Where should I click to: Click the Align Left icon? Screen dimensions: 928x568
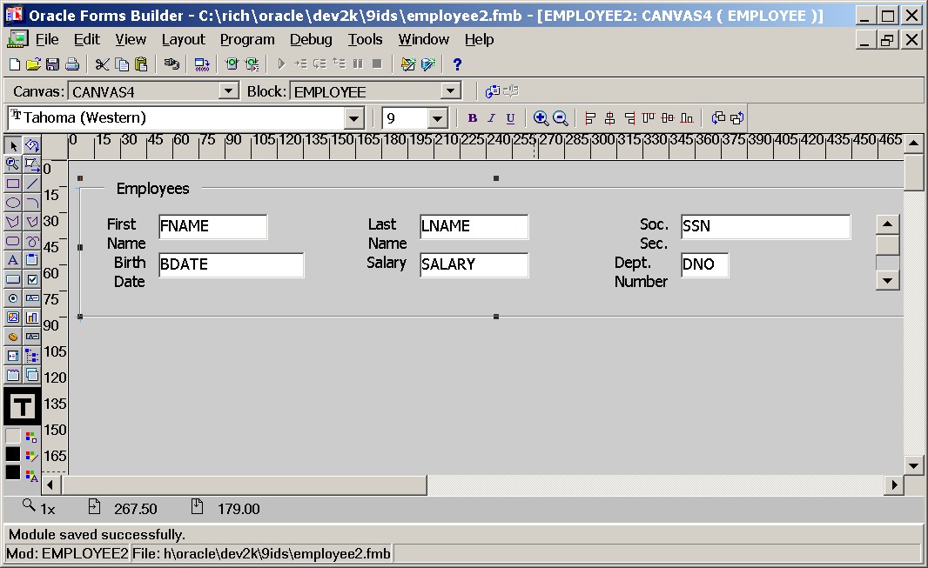pyautogui.click(x=590, y=118)
